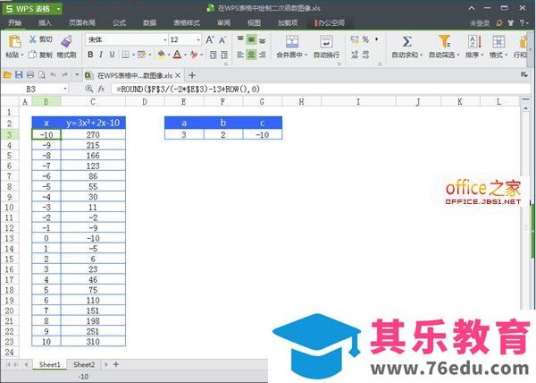The height and width of the screenshot is (383, 536).
Task: Open the merge center dropdown arrow
Action: point(306,55)
